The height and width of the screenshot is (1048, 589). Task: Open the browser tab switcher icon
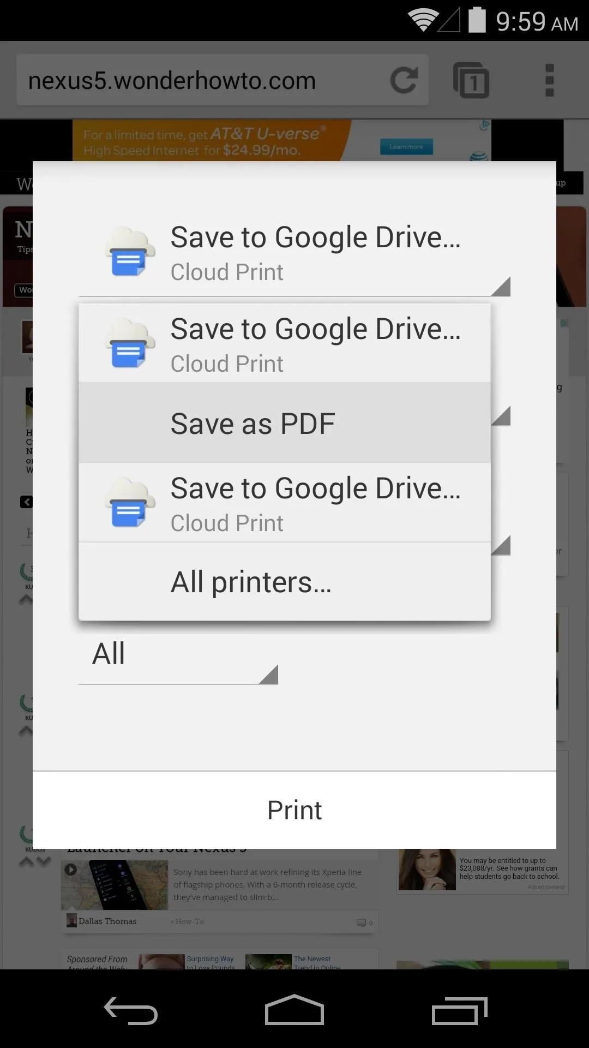471,80
